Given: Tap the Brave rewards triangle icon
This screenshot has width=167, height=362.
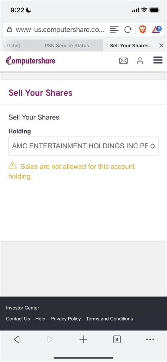Looking at the screenshot, I should [157, 29].
